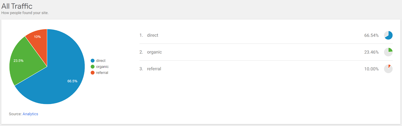Click the 23.46% value for organic
Screen dimensions: 402x126
click(371, 52)
